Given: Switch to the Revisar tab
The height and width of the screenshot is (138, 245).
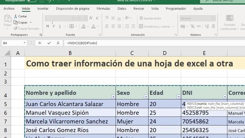Looking at the screenshot, I should [x=139, y=8].
